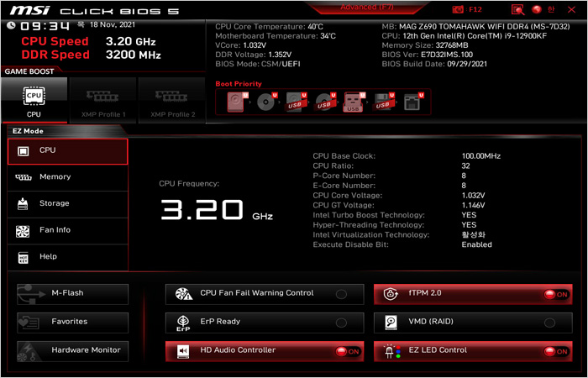Open the M-Flash utility
The width and height of the screenshot is (588, 378).
point(72,294)
